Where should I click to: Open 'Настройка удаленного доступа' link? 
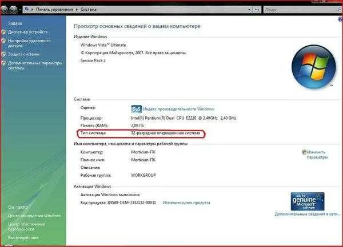29,43
